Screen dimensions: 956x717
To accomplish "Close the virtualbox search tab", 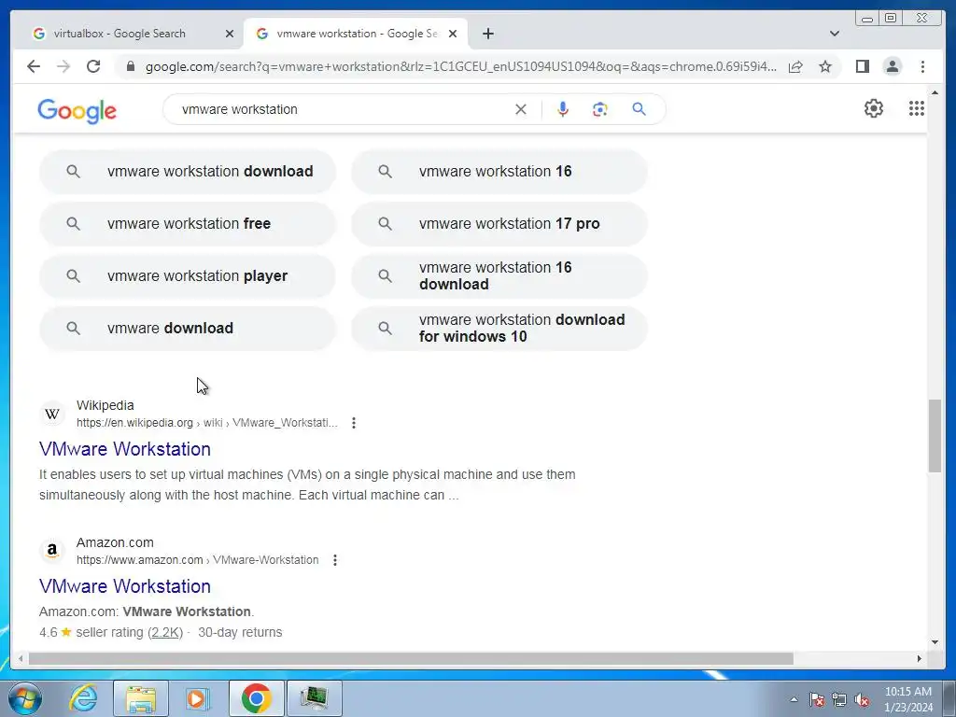I will [230, 34].
